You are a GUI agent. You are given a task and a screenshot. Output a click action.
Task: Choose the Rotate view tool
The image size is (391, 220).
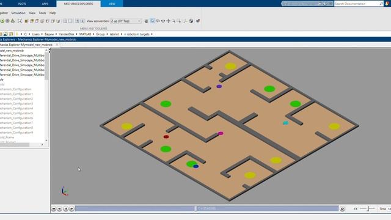[158, 21]
